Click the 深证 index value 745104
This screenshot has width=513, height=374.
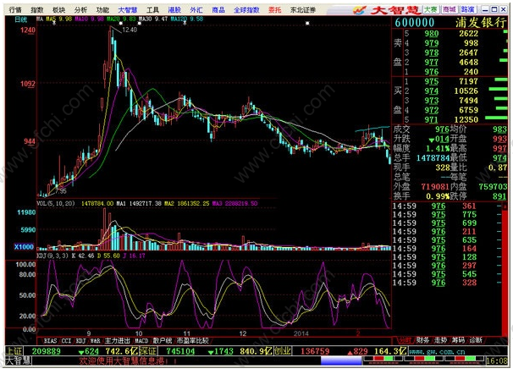180,351
